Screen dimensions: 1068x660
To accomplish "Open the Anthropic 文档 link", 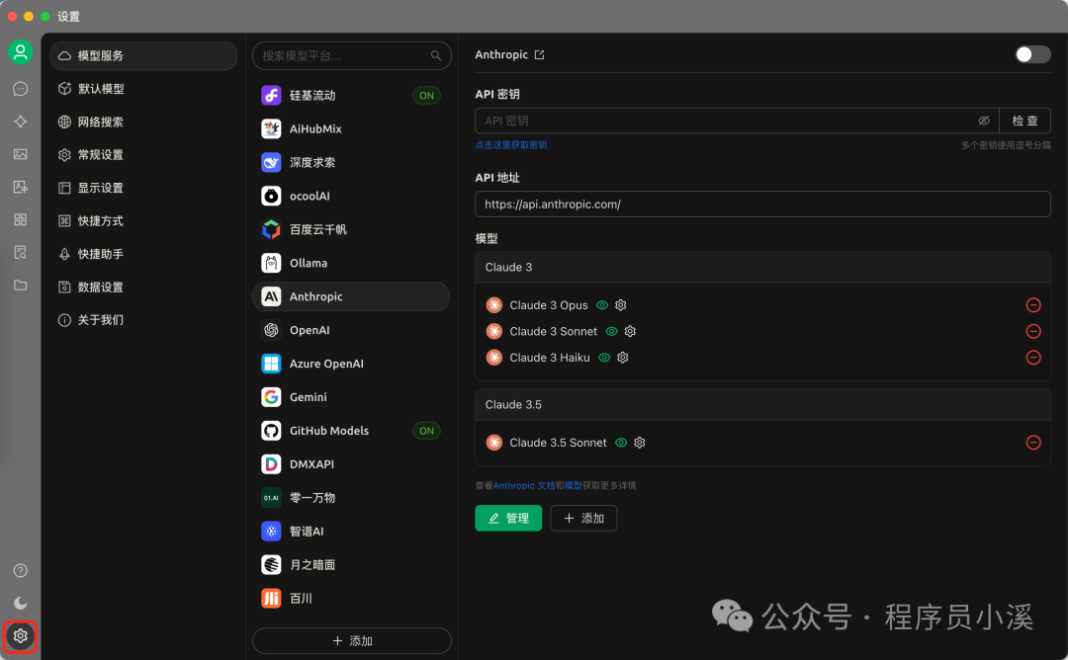I will (524, 485).
